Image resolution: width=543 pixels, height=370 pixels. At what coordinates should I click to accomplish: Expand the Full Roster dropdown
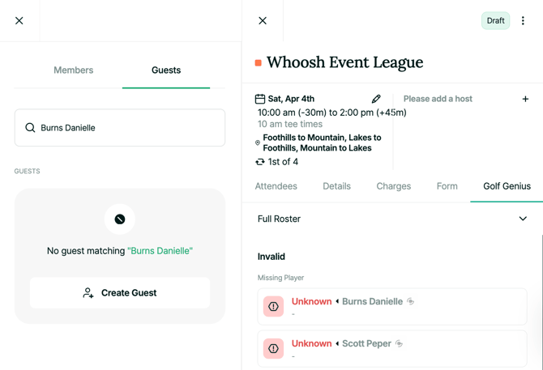[523, 219]
